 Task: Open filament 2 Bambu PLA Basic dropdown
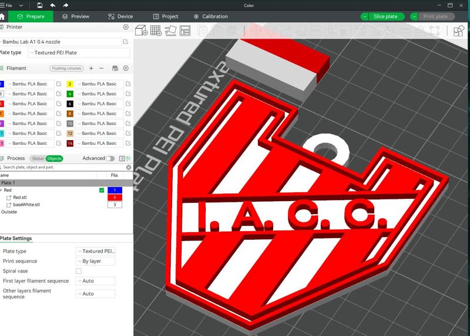tap(99, 84)
